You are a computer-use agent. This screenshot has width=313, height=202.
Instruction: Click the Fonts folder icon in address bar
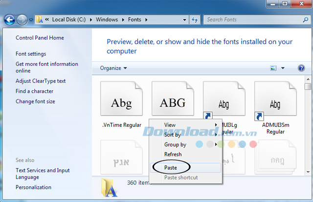tap(39, 20)
